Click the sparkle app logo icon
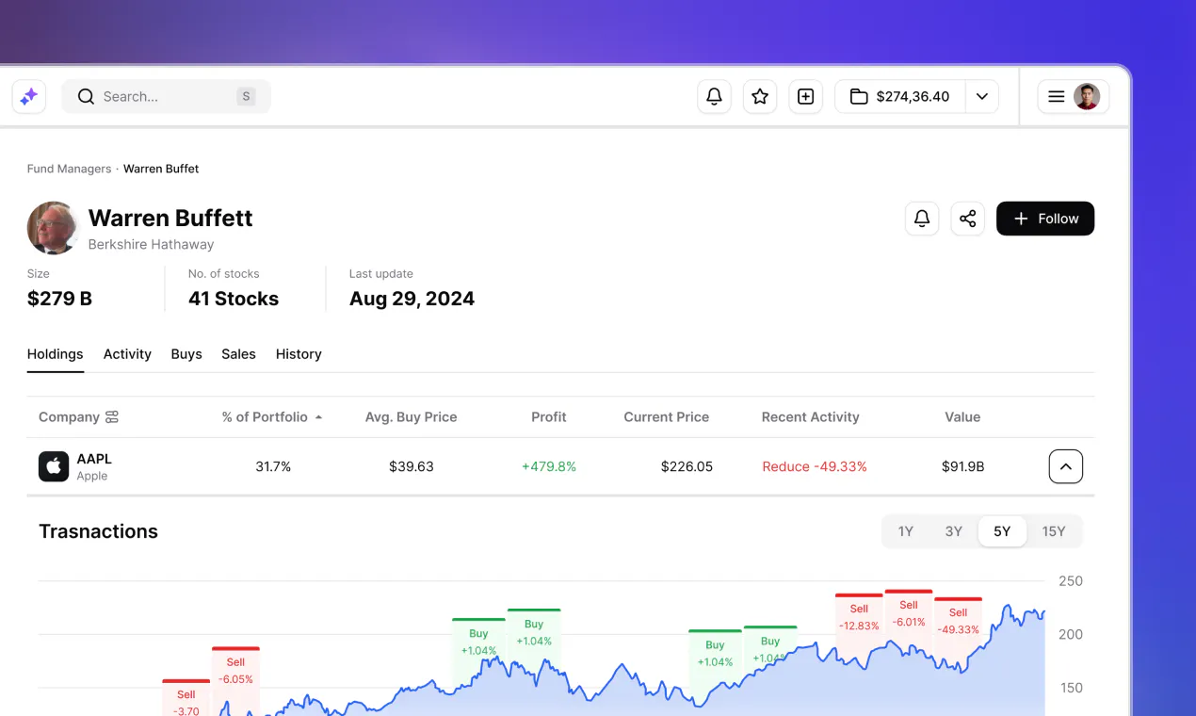 29,96
